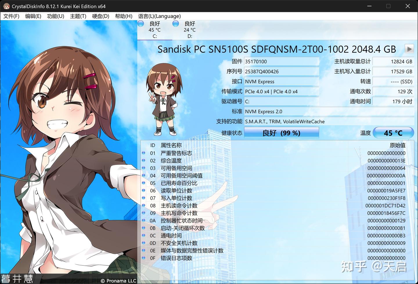Click the transfer mode field PCIe 4.0 x4

[x=281, y=91]
